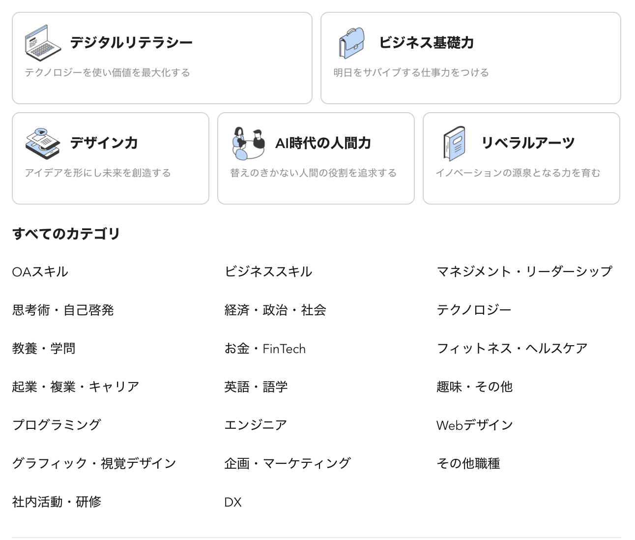Click the two-people icon for AI時代の人間力

click(249, 143)
